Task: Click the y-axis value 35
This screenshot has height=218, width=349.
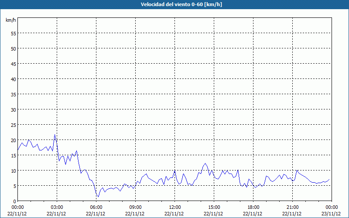Action: 14,94
